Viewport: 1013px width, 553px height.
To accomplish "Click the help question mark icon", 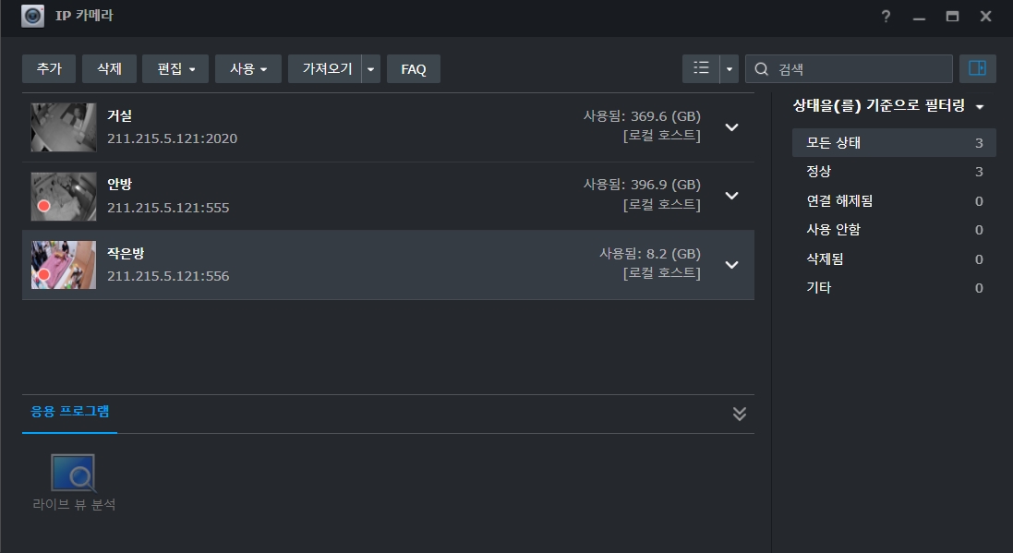I will (886, 17).
